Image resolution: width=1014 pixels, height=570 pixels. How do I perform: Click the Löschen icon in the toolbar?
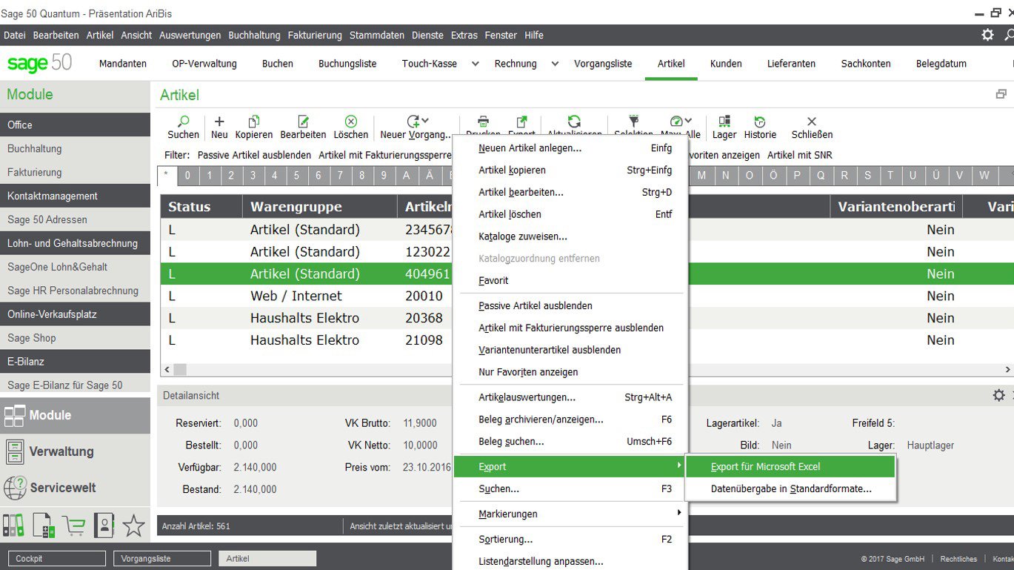351,121
